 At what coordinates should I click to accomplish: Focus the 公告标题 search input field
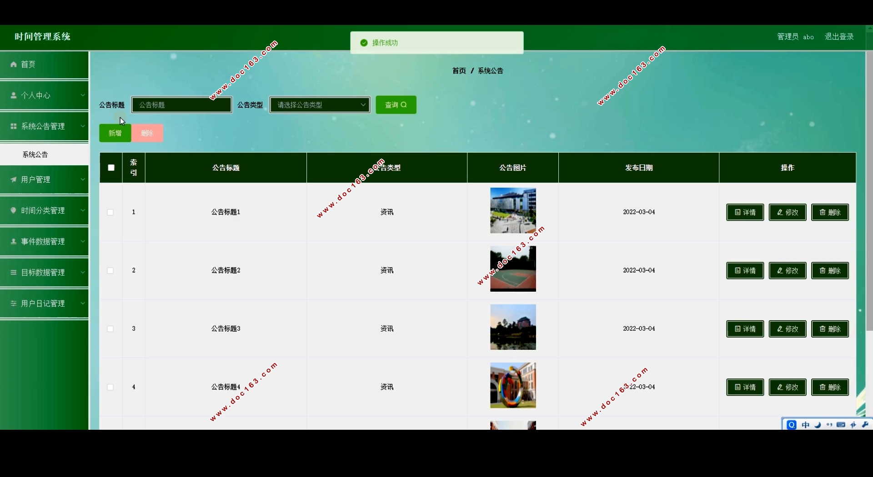click(181, 105)
